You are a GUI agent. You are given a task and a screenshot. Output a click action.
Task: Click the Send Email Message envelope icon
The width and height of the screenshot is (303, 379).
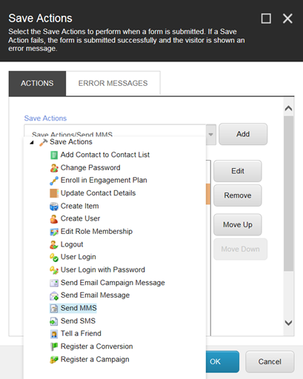pos(54,295)
